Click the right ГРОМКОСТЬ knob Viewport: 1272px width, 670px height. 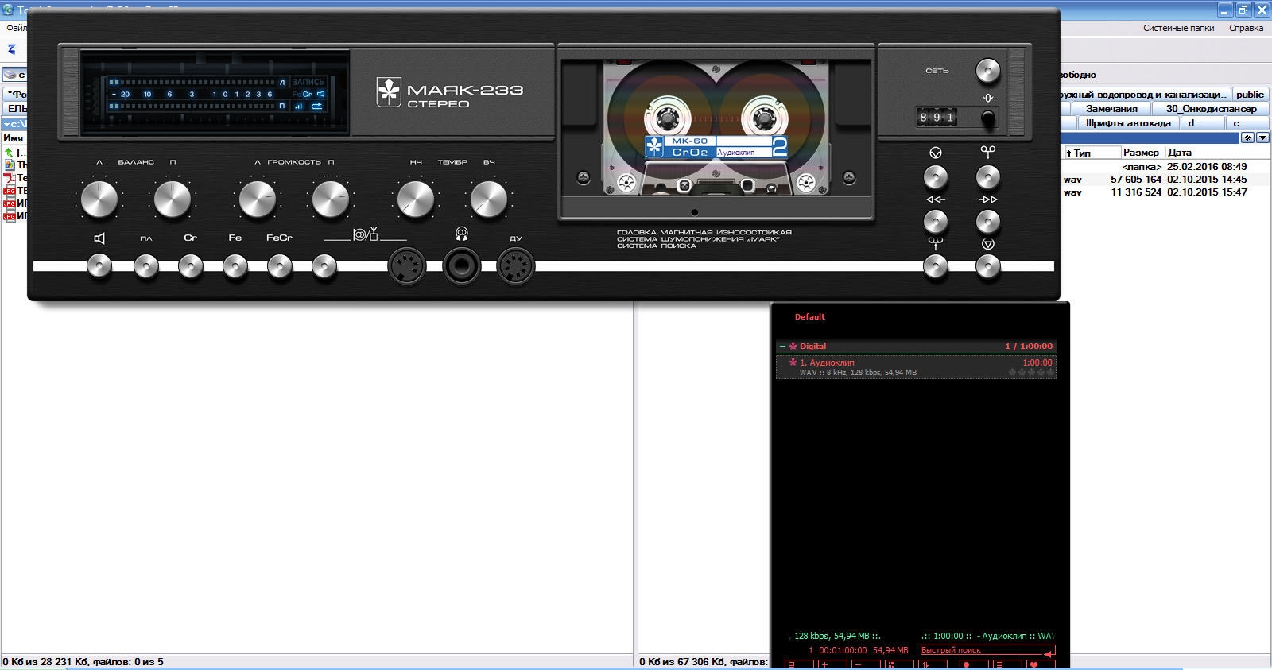click(x=331, y=199)
